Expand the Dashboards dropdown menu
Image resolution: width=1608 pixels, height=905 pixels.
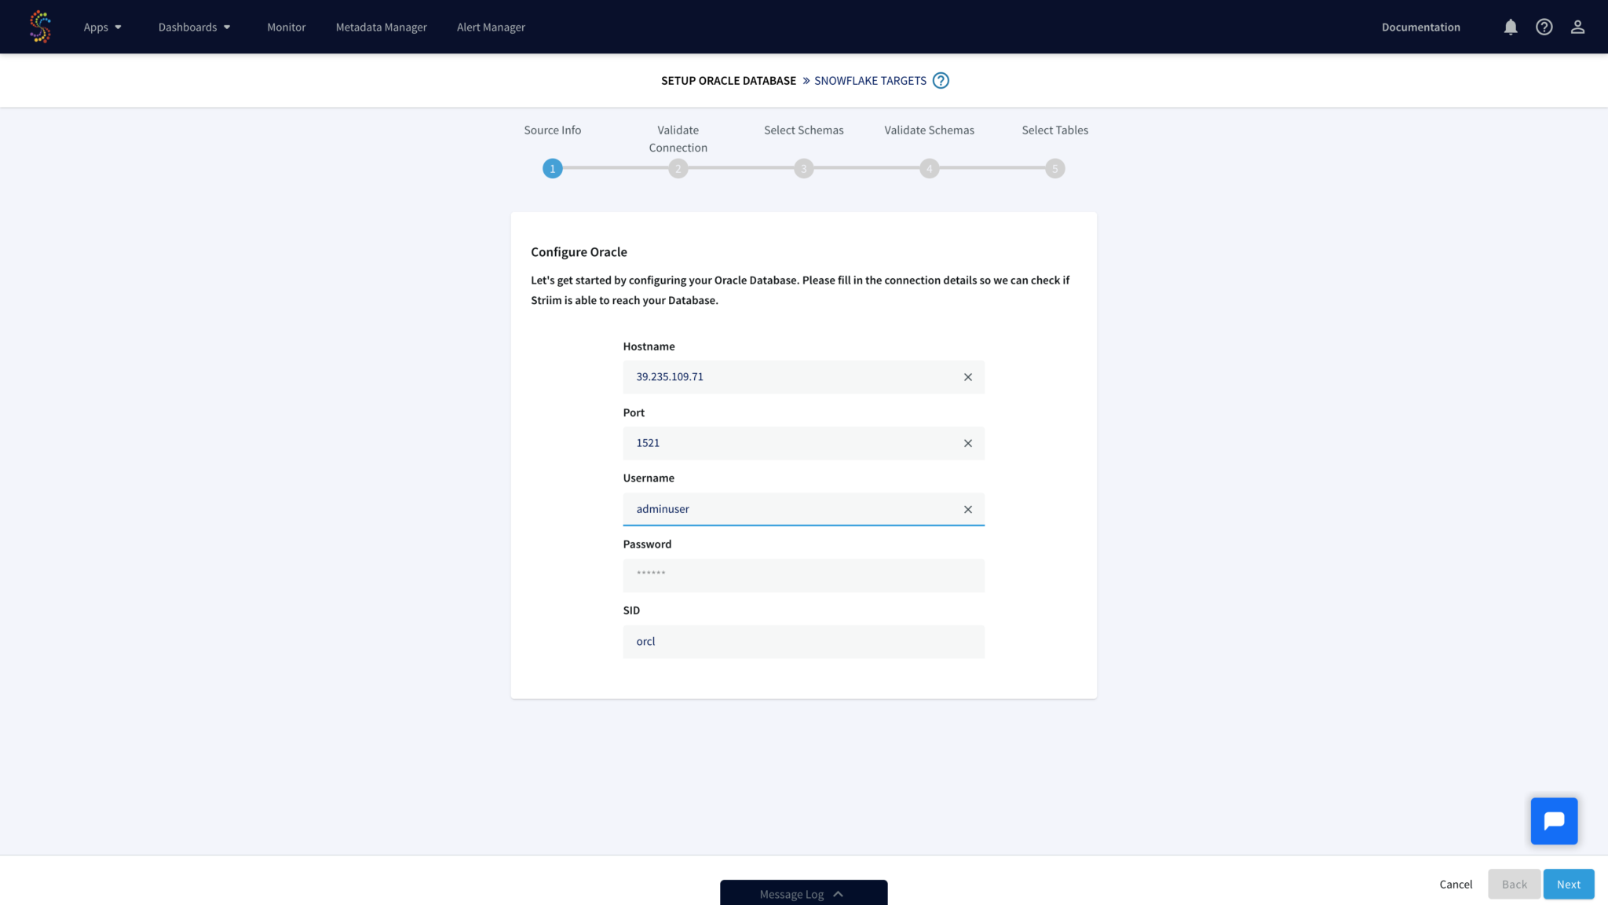click(x=194, y=27)
